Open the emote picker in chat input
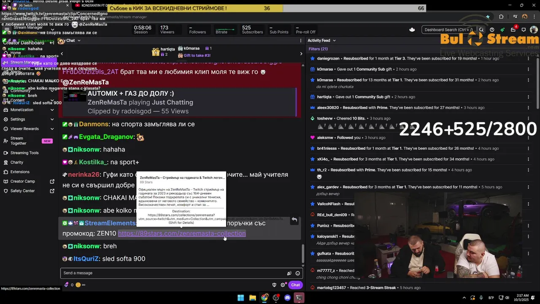 click(x=298, y=273)
